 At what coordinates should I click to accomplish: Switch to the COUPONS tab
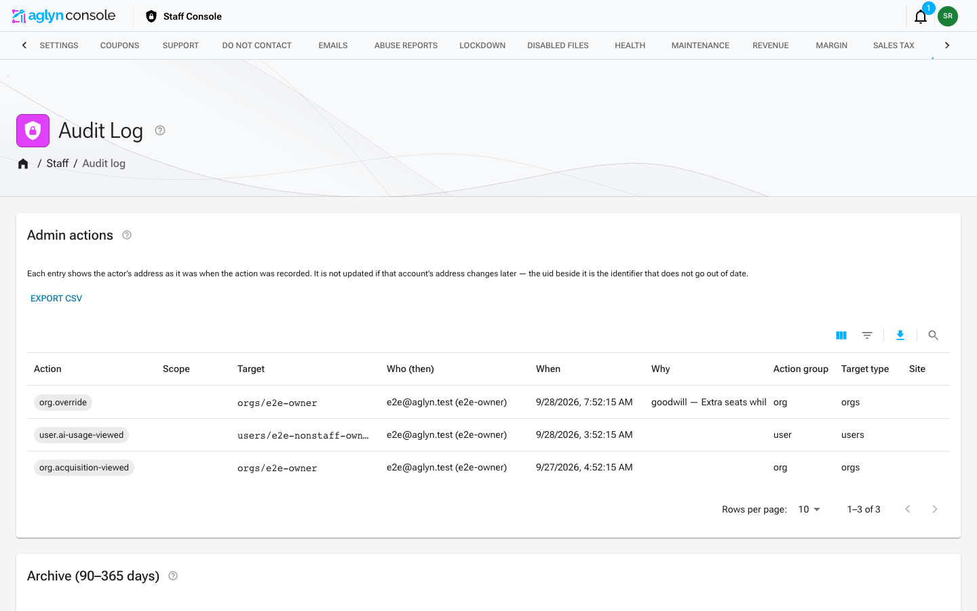pyautogui.click(x=119, y=45)
